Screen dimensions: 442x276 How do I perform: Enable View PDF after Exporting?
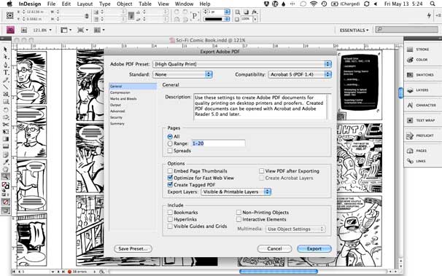(261, 171)
